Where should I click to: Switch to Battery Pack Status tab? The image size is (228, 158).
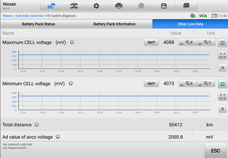click(38, 24)
